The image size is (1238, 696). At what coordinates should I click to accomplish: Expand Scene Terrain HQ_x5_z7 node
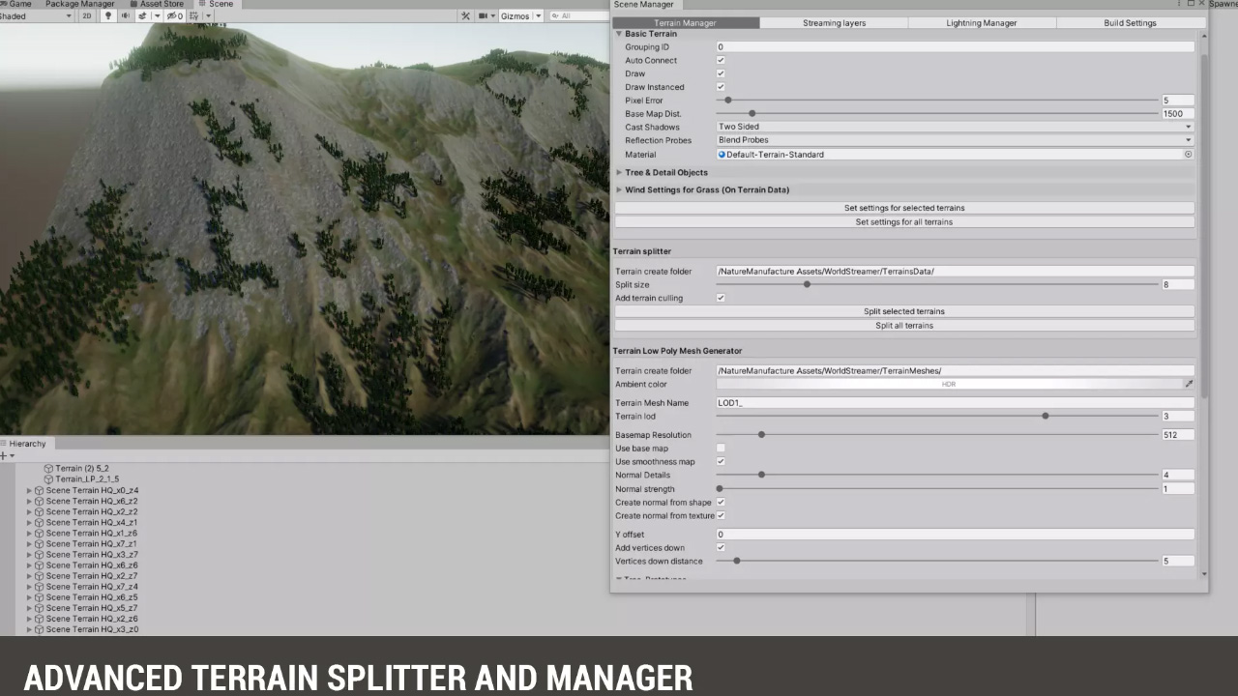[29, 608]
